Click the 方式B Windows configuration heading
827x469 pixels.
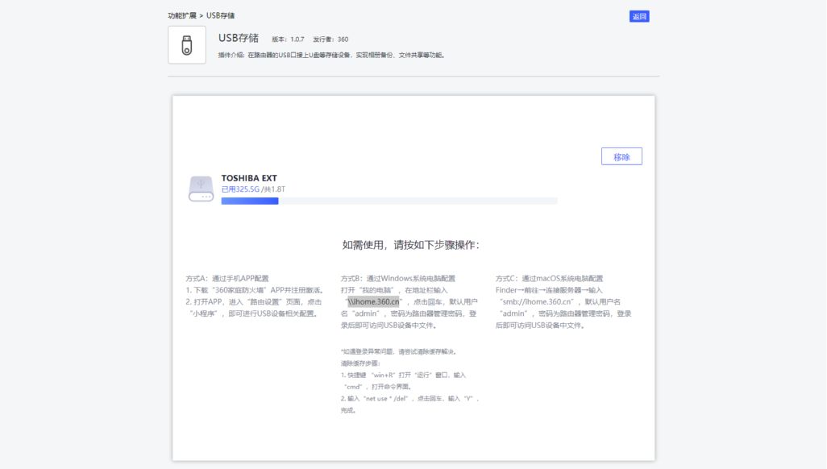(x=397, y=278)
